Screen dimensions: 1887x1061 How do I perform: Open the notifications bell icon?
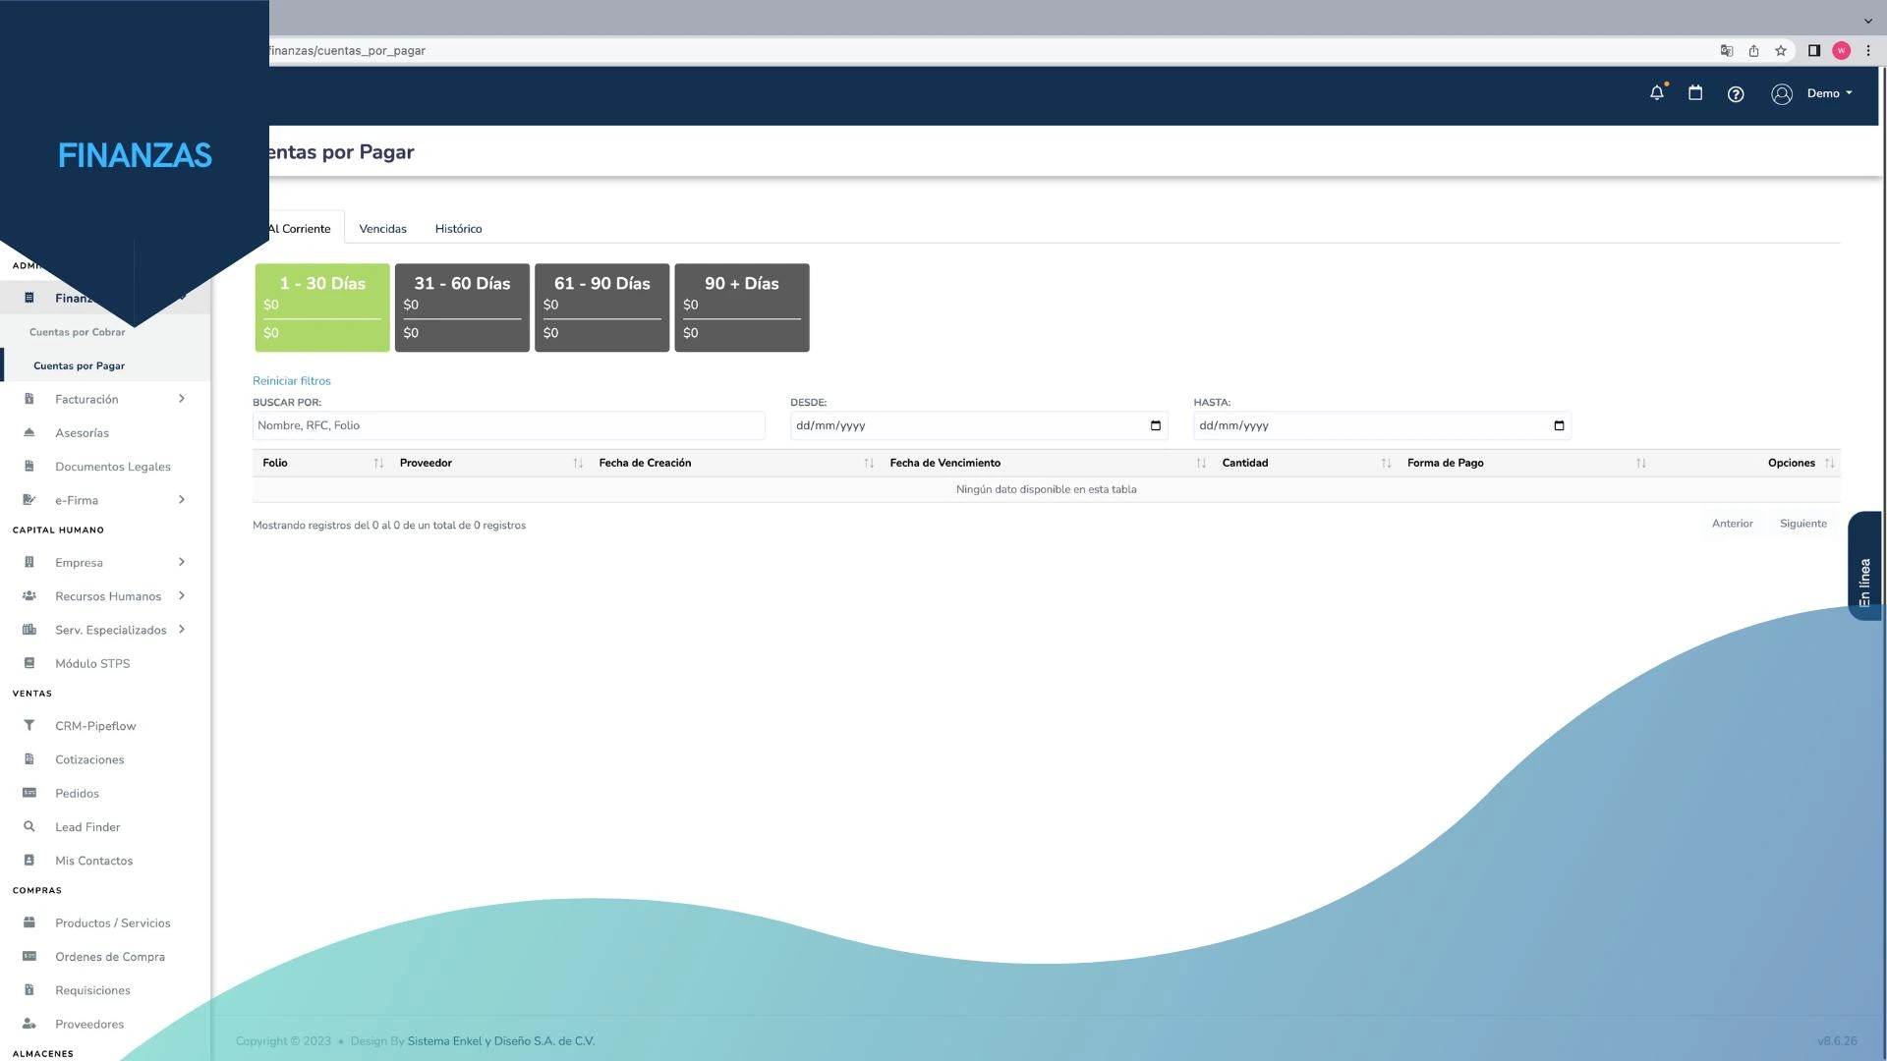point(1657,93)
